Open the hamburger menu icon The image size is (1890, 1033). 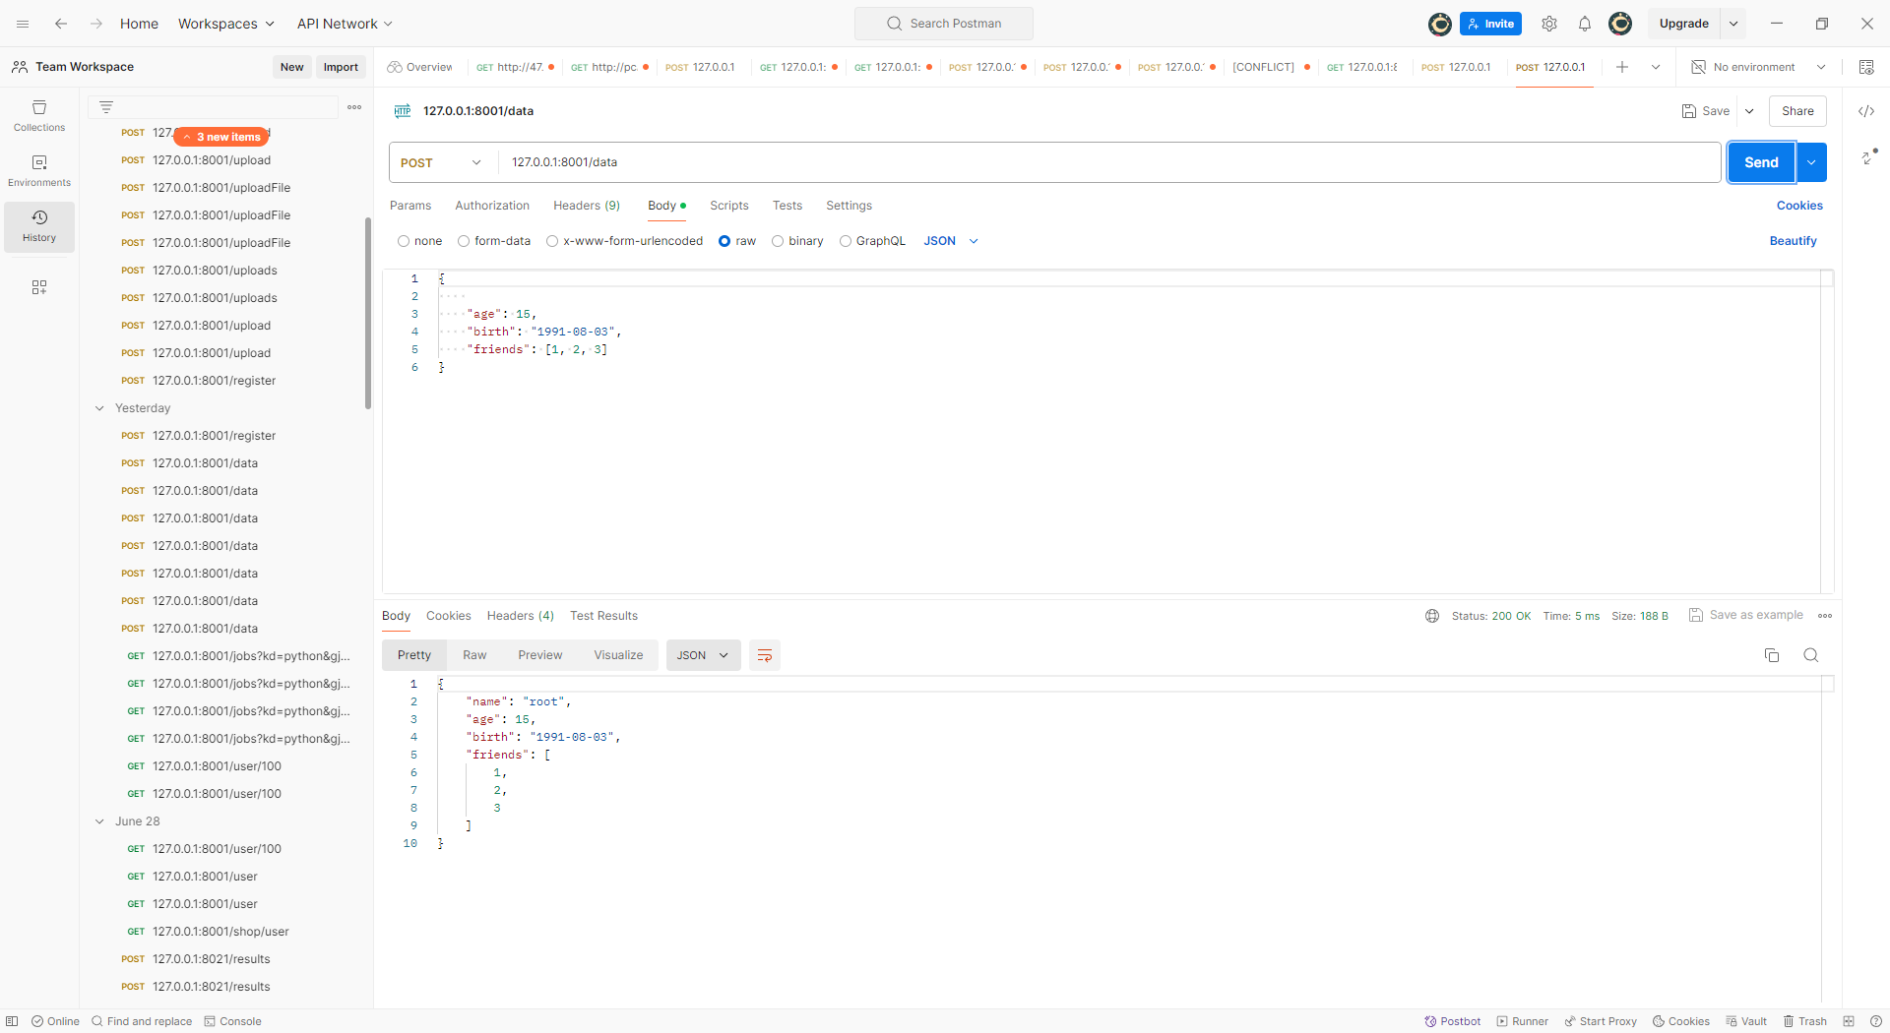23,24
